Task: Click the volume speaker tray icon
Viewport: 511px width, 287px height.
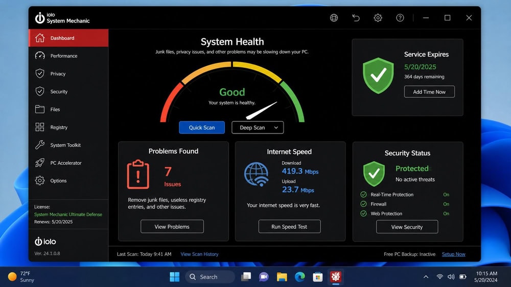Action: [451, 277]
